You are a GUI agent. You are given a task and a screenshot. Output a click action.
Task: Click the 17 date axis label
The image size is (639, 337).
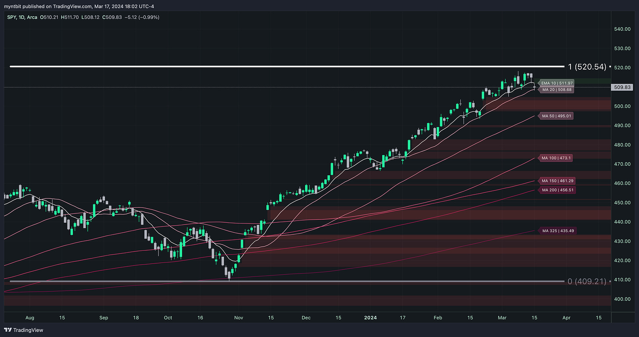click(403, 317)
